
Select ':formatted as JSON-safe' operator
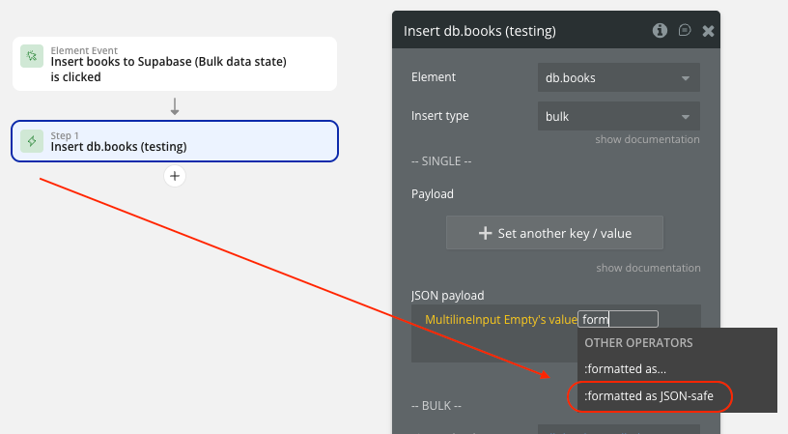click(649, 396)
